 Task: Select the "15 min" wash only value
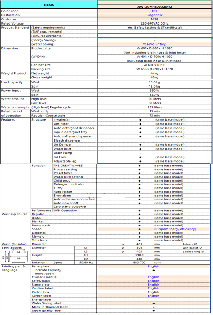tap(155, 111)
